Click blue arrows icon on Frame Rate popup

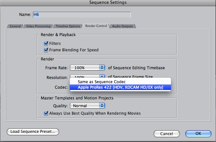pos(102,68)
